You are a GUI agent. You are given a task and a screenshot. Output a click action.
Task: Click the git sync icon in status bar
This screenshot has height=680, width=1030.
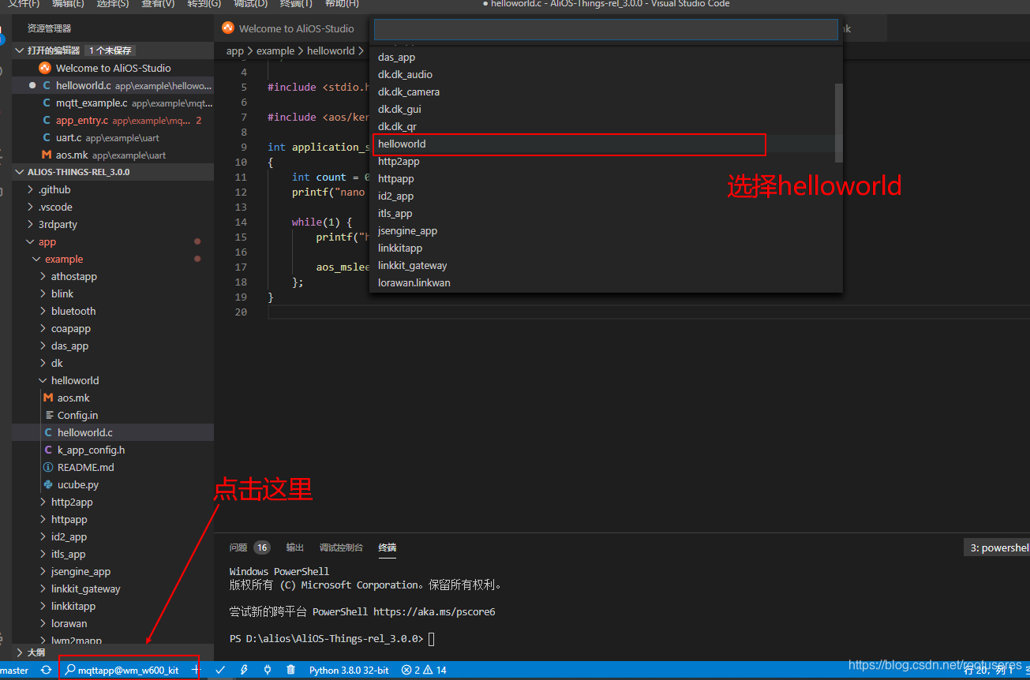pos(47,670)
